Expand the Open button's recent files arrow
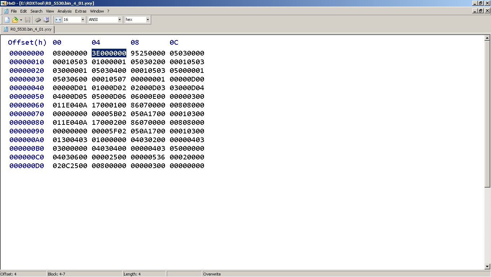This screenshot has width=491, height=277. 21,20
